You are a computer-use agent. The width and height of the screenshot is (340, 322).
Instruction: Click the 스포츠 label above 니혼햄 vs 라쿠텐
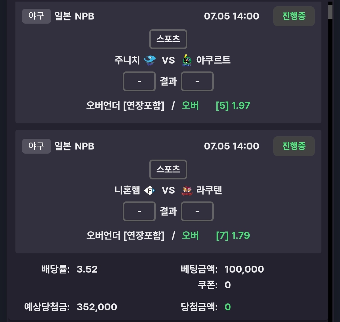coord(168,169)
